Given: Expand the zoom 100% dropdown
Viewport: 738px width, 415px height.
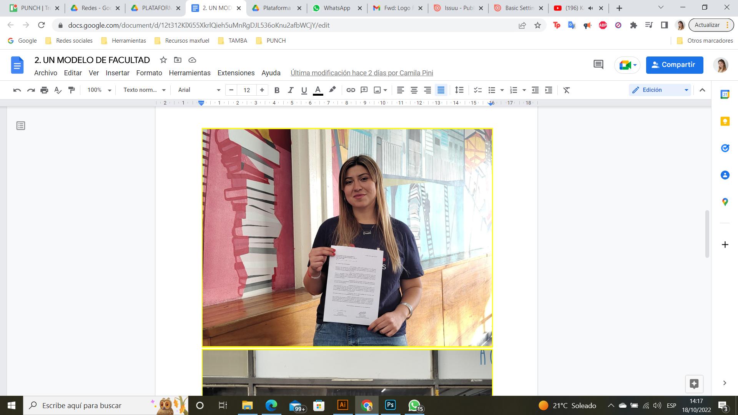Looking at the screenshot, I should point(99,90).
